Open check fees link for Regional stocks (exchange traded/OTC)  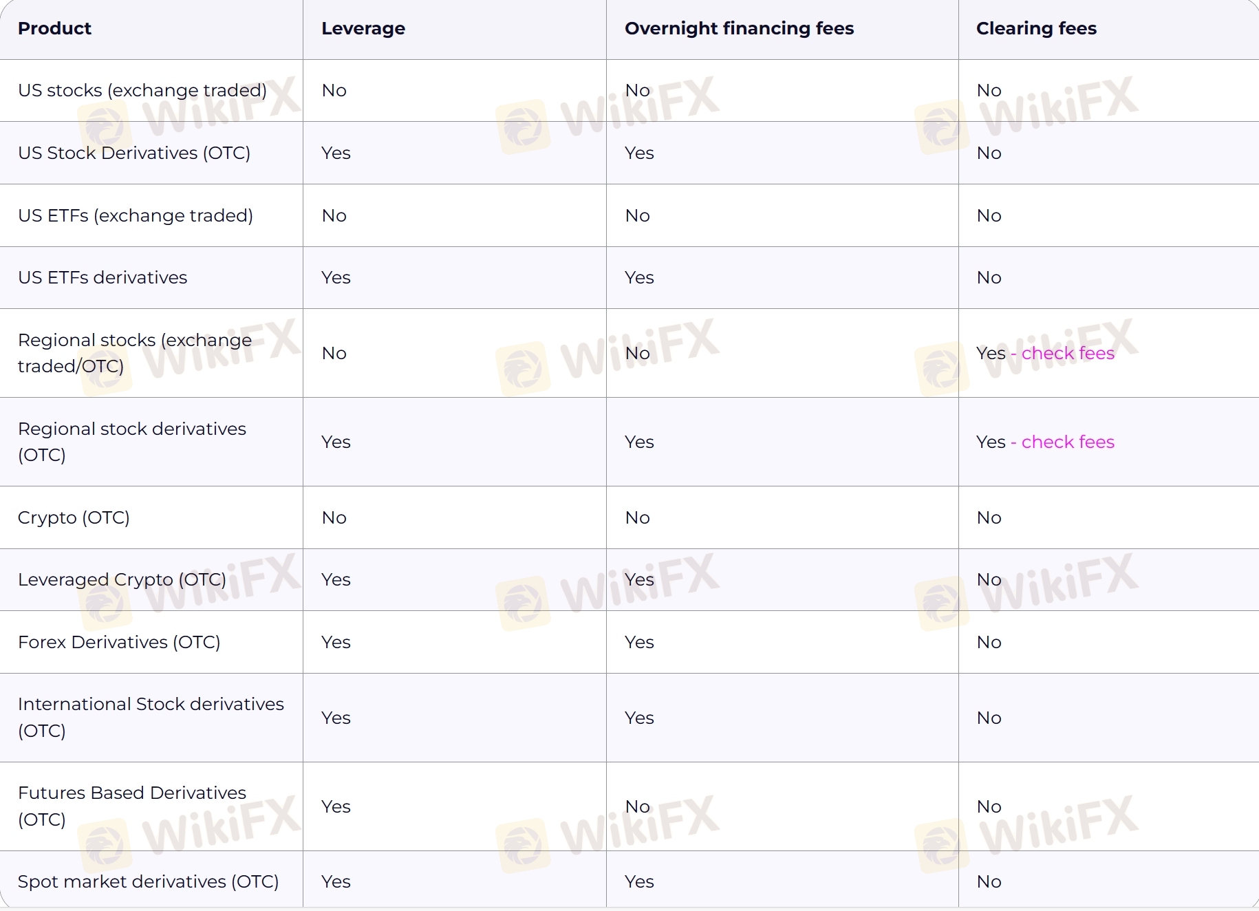1067,353
